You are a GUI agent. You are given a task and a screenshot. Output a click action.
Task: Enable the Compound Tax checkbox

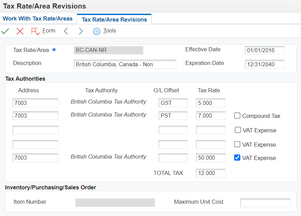[237, 116]
